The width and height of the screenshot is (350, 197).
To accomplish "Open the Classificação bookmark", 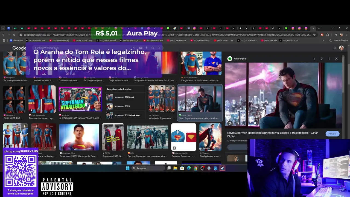I will pyautogui.click(x=17, y=40).
